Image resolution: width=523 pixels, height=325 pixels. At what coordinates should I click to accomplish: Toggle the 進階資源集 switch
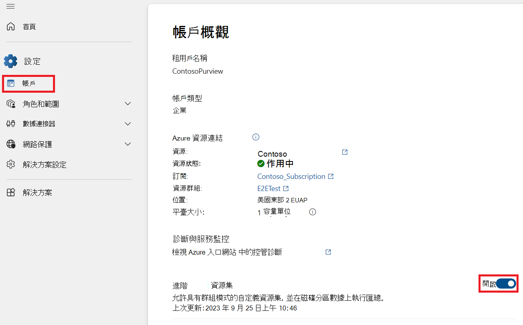coord(506,284)
